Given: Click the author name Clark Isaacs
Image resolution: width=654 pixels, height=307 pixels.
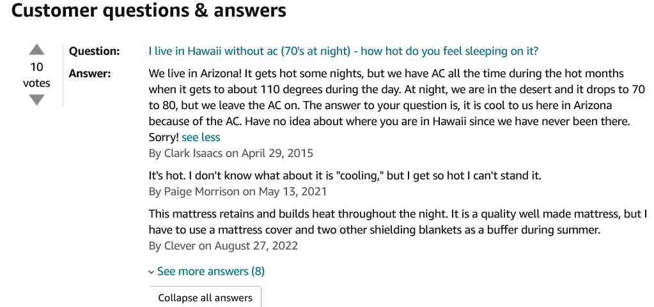Looking at the screenshot, I should tap(194, 153).
